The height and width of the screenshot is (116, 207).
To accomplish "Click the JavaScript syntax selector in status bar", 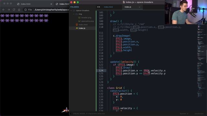I will pyautogui.click(x=199, y=114).
